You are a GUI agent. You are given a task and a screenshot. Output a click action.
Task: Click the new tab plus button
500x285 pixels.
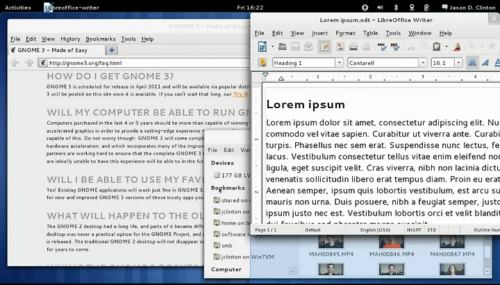point(112,50)
